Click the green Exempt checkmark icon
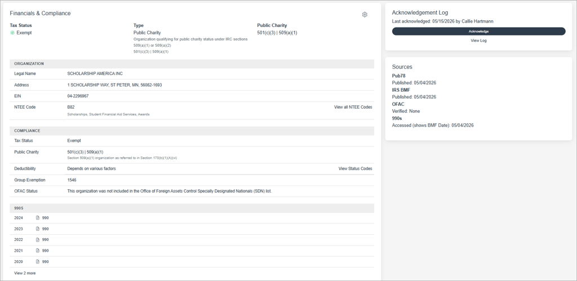 click(12, 33)
